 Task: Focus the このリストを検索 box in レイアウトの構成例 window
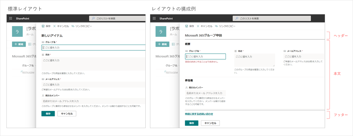pyautogui.click(x=272, y=18)
